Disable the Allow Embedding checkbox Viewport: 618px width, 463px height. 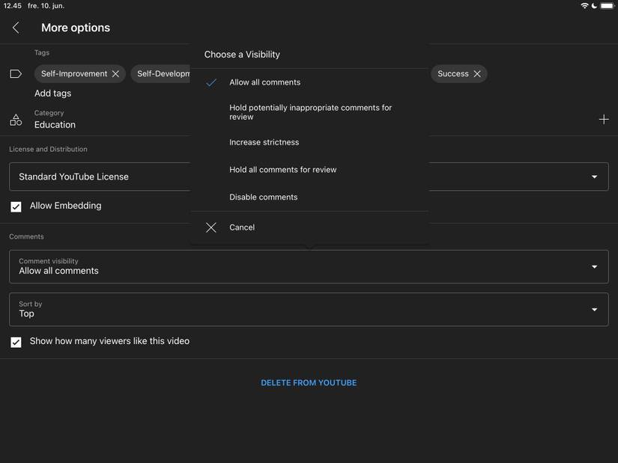click(16, 206)
